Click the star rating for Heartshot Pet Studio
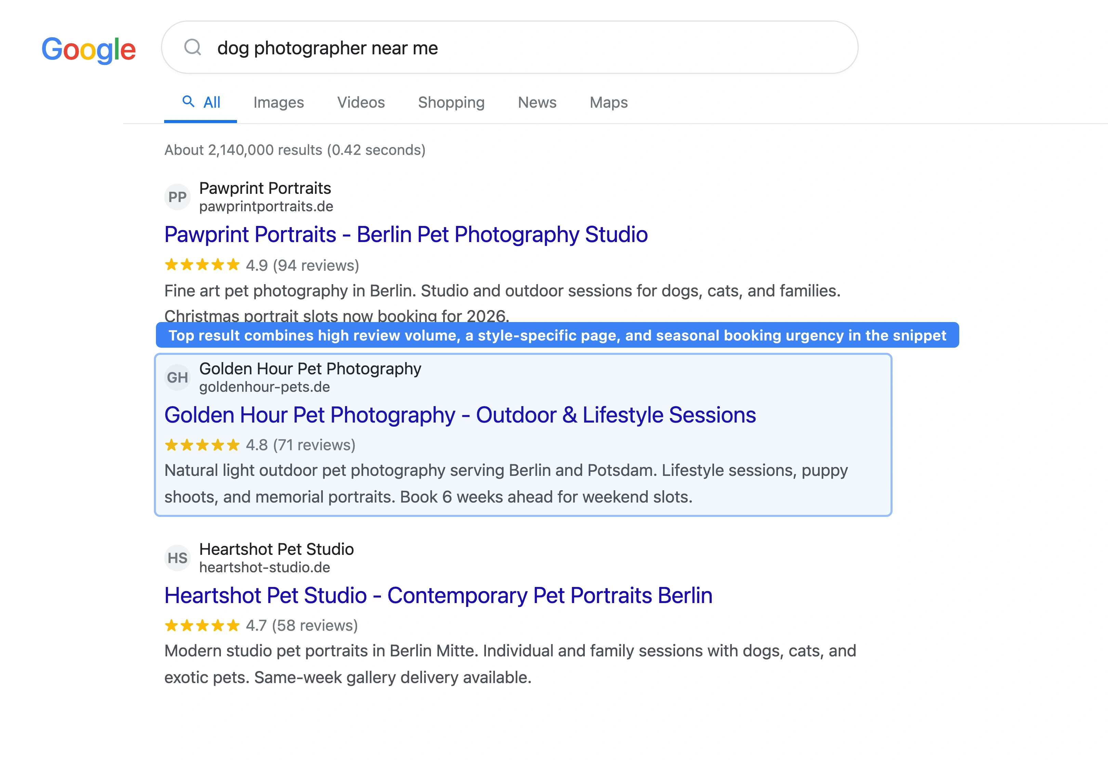This screenshot has width=1108, height=761. tap(201, 626)
